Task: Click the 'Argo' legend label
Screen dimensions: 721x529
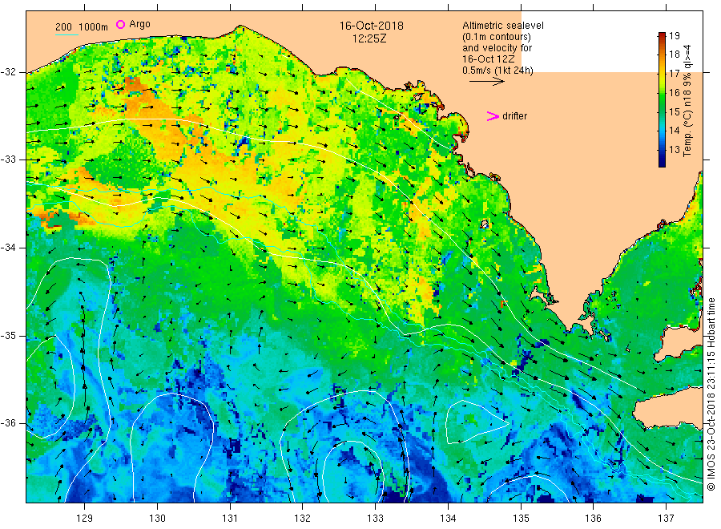Action: (x=139, y=24)
